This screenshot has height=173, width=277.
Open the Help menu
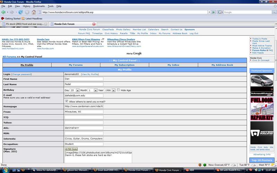pyautogui.click(x=59, y=6)
